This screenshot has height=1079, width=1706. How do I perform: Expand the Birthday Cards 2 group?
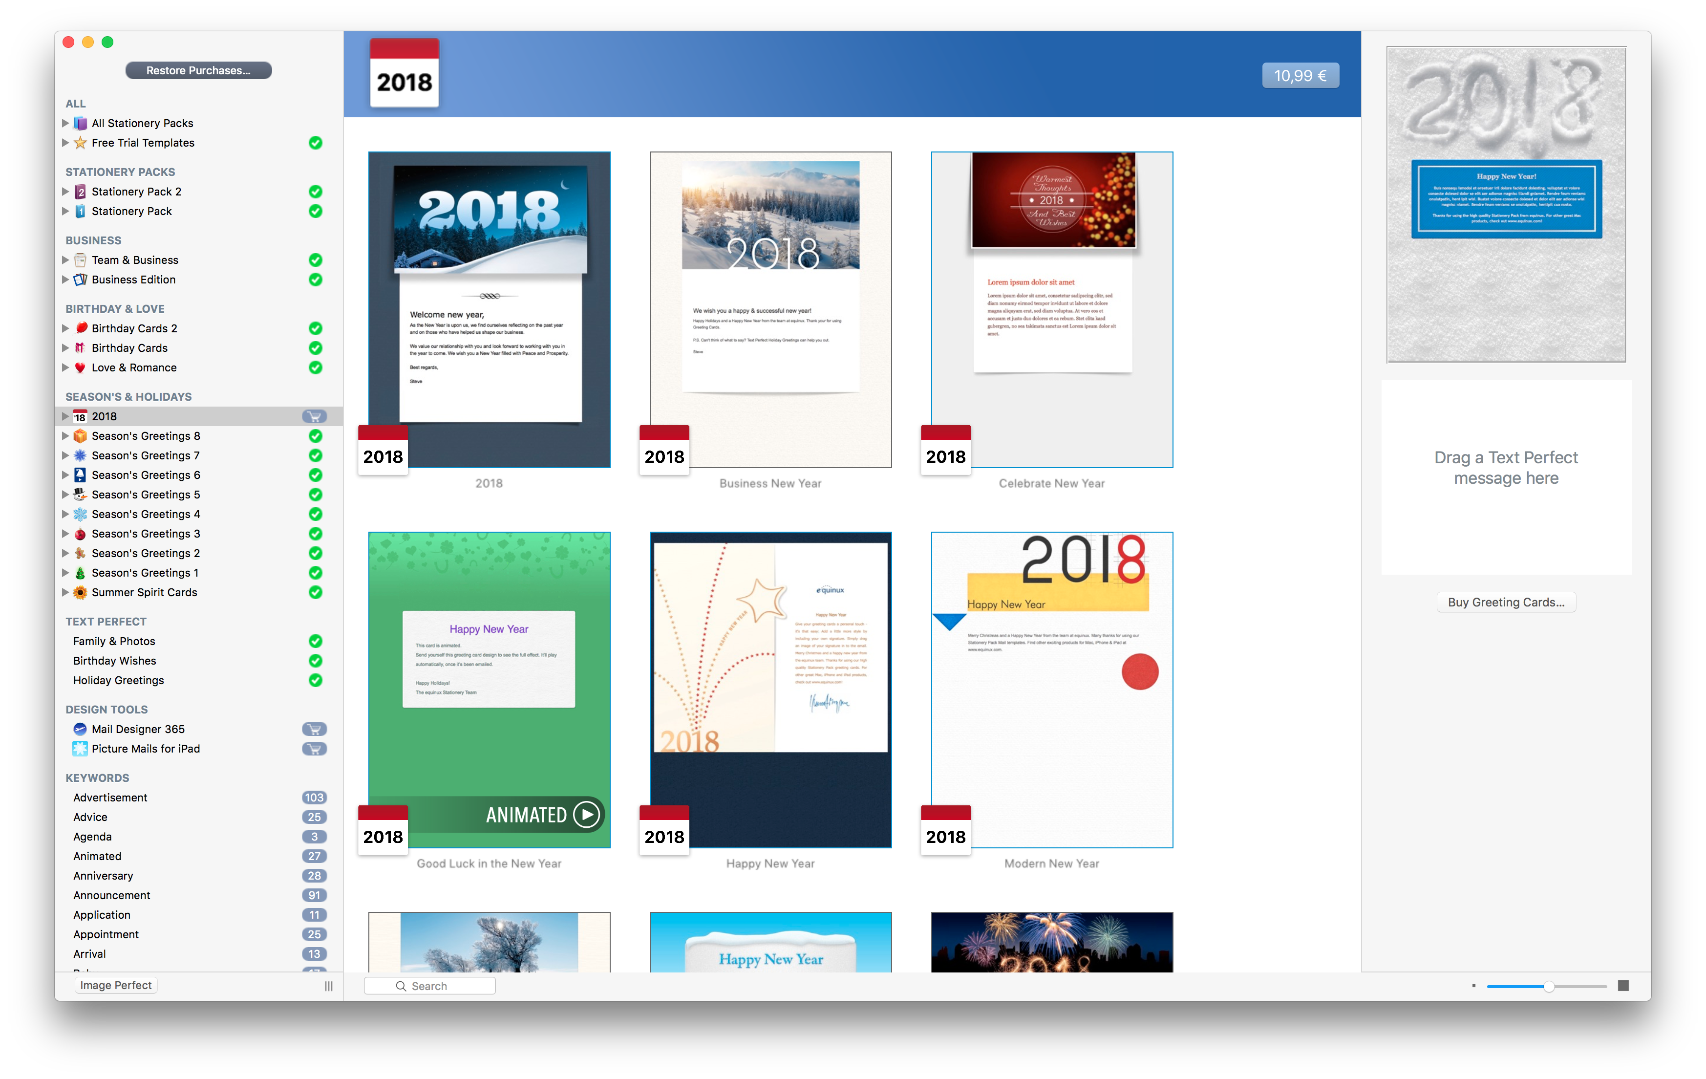point(66,328)
